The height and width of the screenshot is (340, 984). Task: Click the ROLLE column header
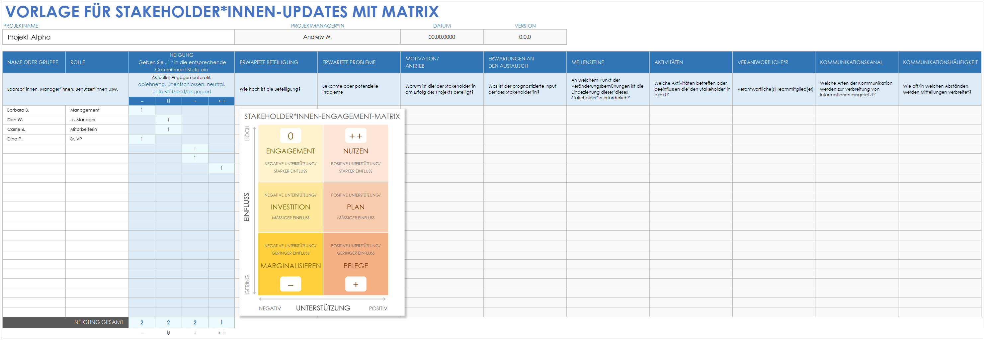(x=97, y=62)
